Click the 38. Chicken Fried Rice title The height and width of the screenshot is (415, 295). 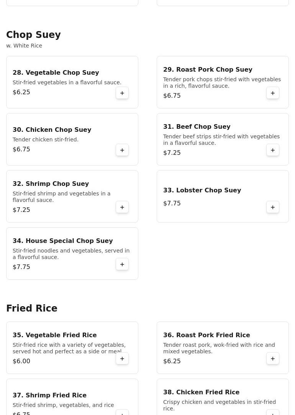202,392
